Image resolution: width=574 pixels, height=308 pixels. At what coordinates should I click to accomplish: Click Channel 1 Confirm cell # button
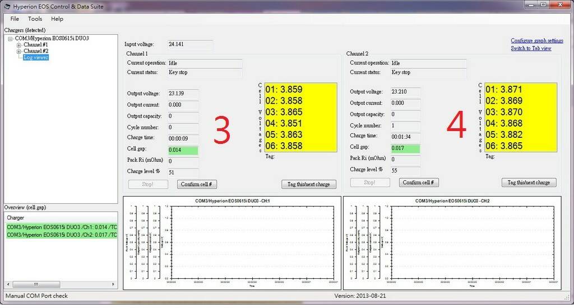tap(197, 184)
